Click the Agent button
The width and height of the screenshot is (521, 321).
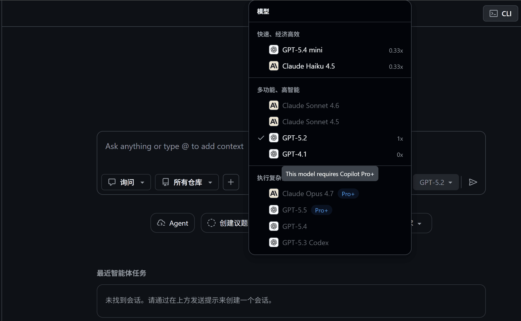click(172, 223)
